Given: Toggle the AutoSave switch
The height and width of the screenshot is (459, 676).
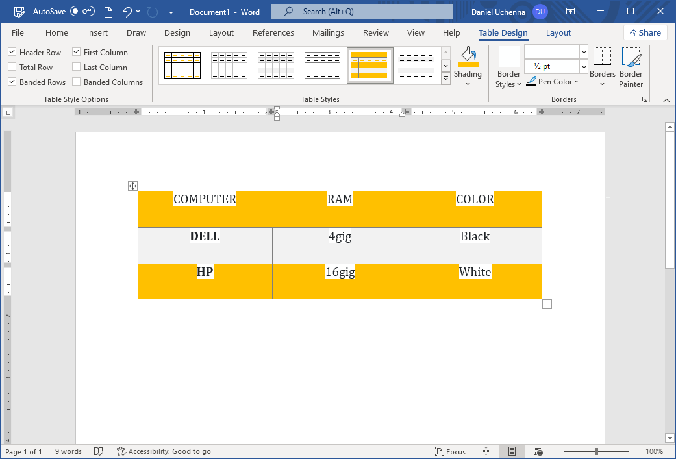Looking at the screenshot, I should coord(82,12).
